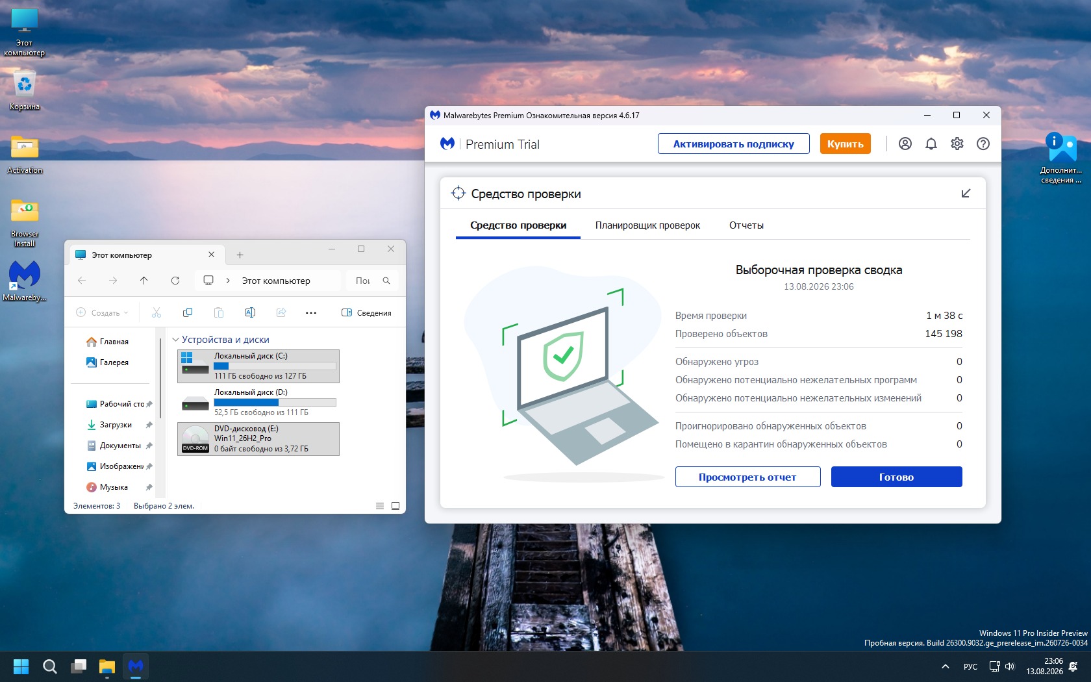Refresh the Explorer window

pyautogui.click(x=175, y=281)
